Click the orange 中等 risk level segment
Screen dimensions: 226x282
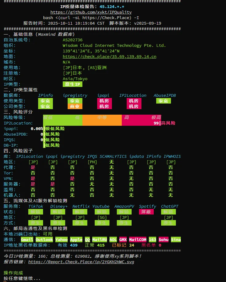[102, 118]
